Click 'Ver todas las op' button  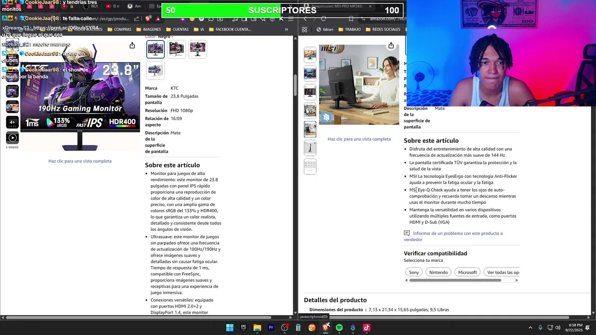point(502,272)
